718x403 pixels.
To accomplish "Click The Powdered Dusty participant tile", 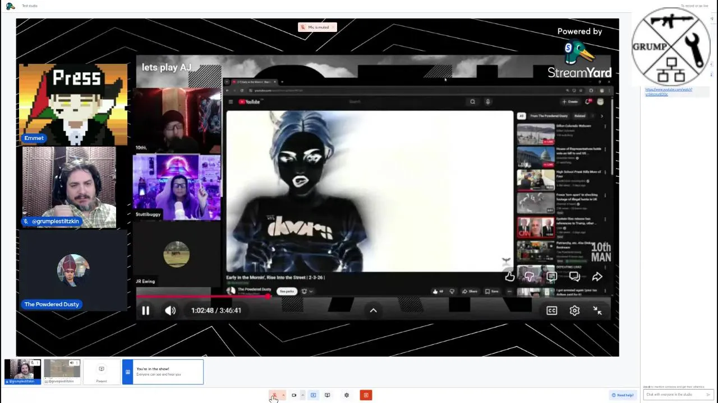I will pyautogui.click(x=73, y=271).
